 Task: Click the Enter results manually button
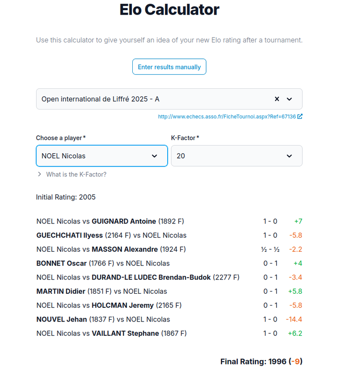(x=169, y=67)
